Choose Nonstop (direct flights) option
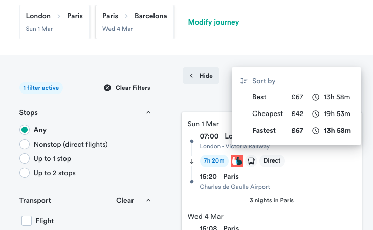 click(25, 144)
